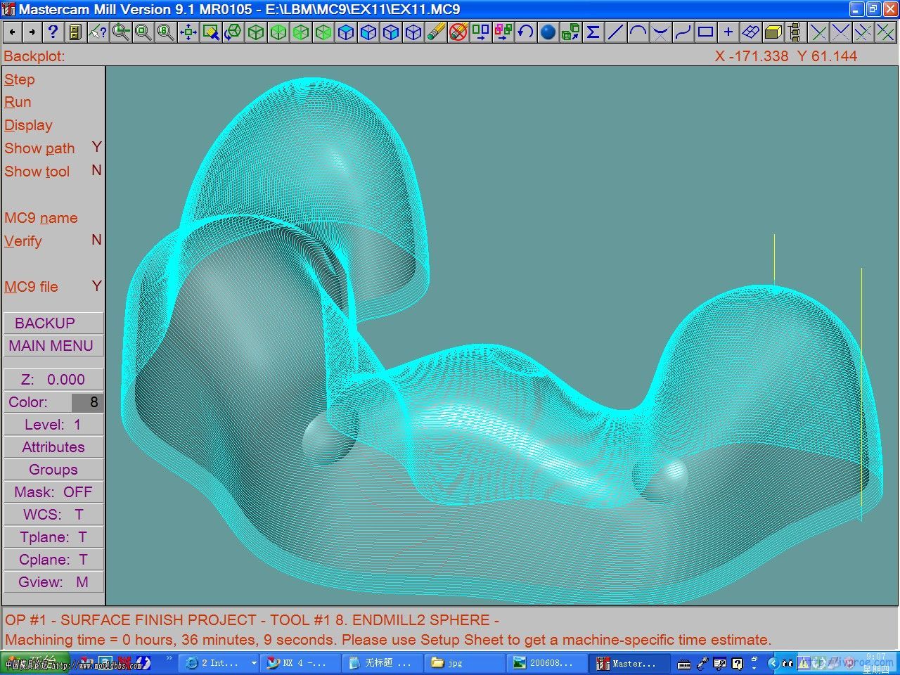Click the Undelete crossed-out eraser icon
Screen dimensions: 900x675
[x=458, y=32]
